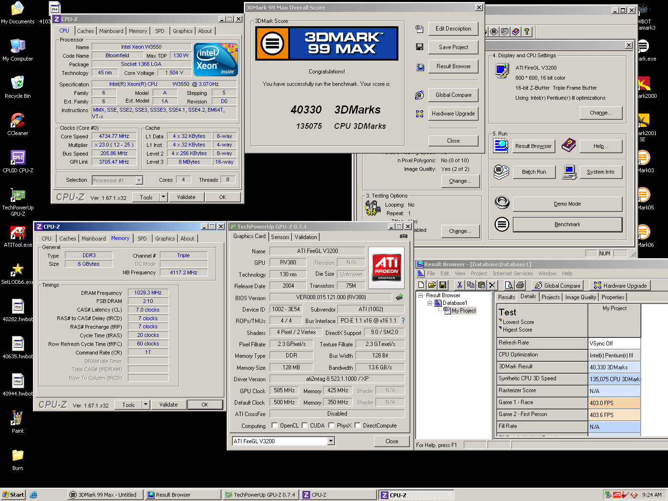Screen dimensions: 668x501
Task: Switch to the Sensors tab in GPU-Z
Action: coord(280,237)
